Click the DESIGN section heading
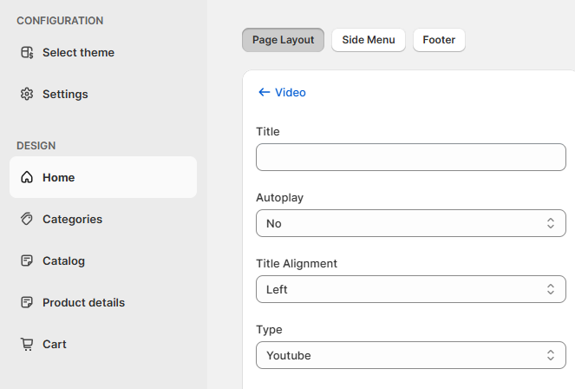 click(x=36, y=146)
